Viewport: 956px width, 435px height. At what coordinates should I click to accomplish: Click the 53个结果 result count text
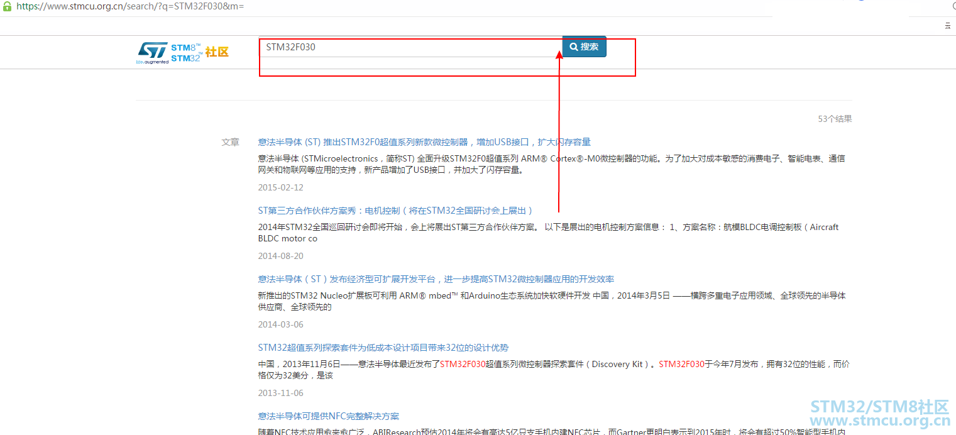(x=835, y=119)
